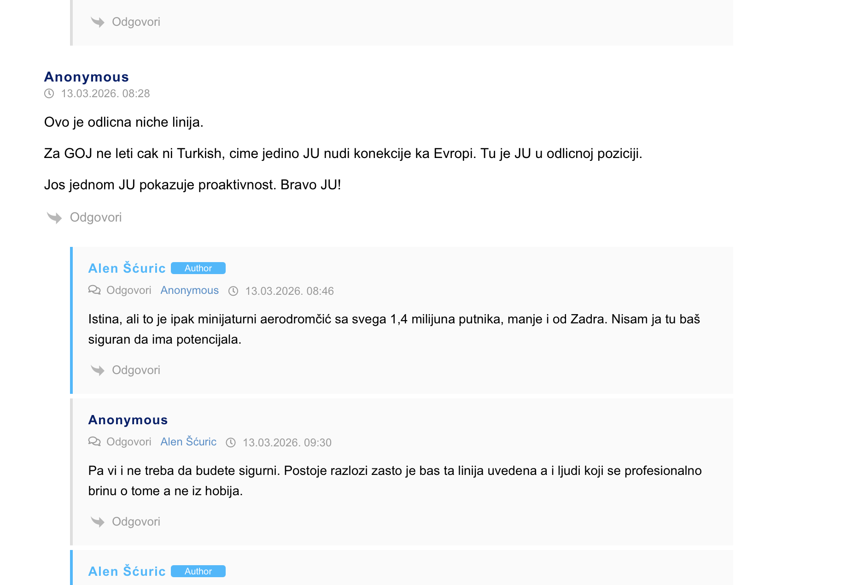Open the bottom Alen Šćuric comment name
This screenshot has height=585, width=852.
pyautogui.click(x=127, y=571)
